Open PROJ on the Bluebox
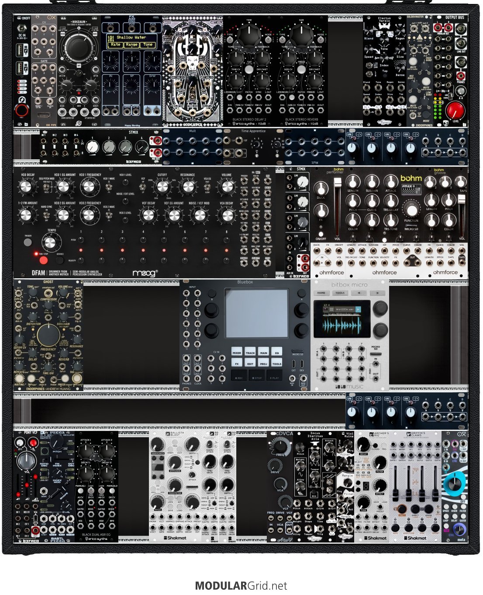483x595 pixels. (264, 363)
